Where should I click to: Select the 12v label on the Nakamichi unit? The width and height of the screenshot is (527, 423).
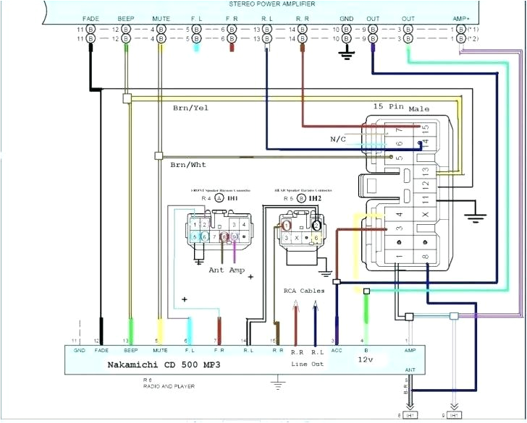point(366,358)
